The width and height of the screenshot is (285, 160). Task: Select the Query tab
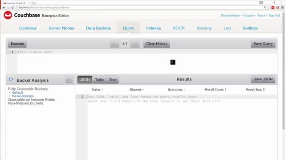[129, 28]
